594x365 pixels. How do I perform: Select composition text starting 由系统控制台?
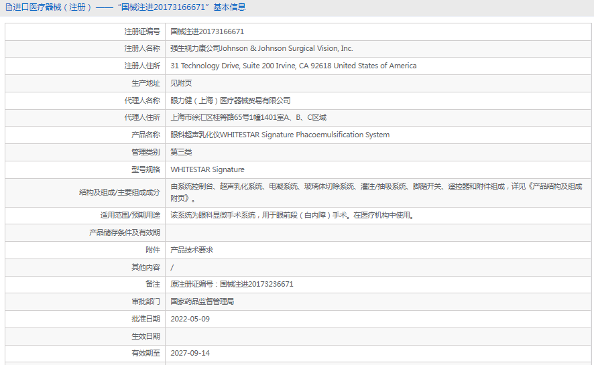pyautogui.click(x=376, y=192)
